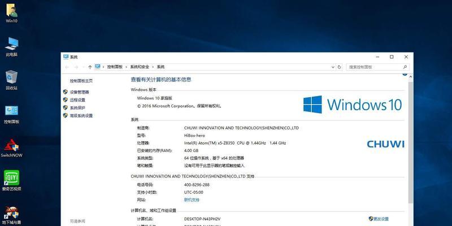This screenshot has width=452, height=226.
Task: Open help via the question-mark icon
Action: click(405, 74)
